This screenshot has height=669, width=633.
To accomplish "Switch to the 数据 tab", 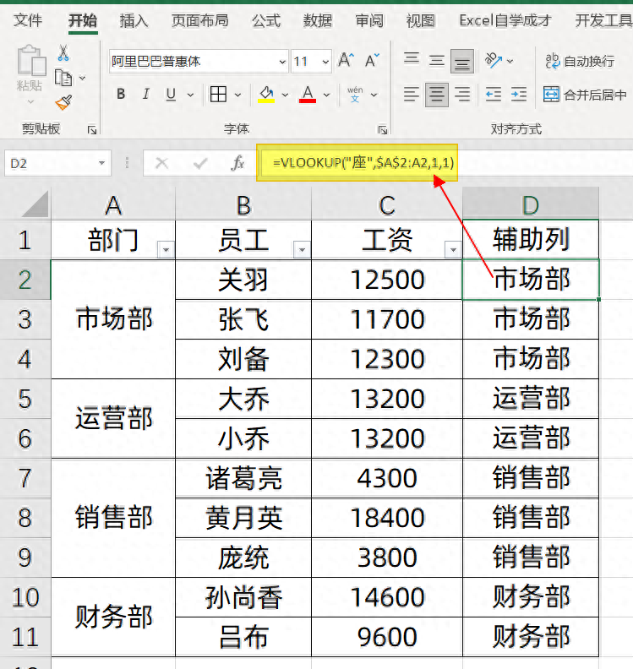I will 318,20.
